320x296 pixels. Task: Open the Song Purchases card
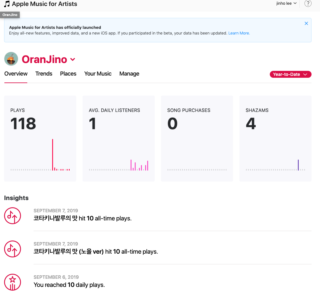point(197,139)
